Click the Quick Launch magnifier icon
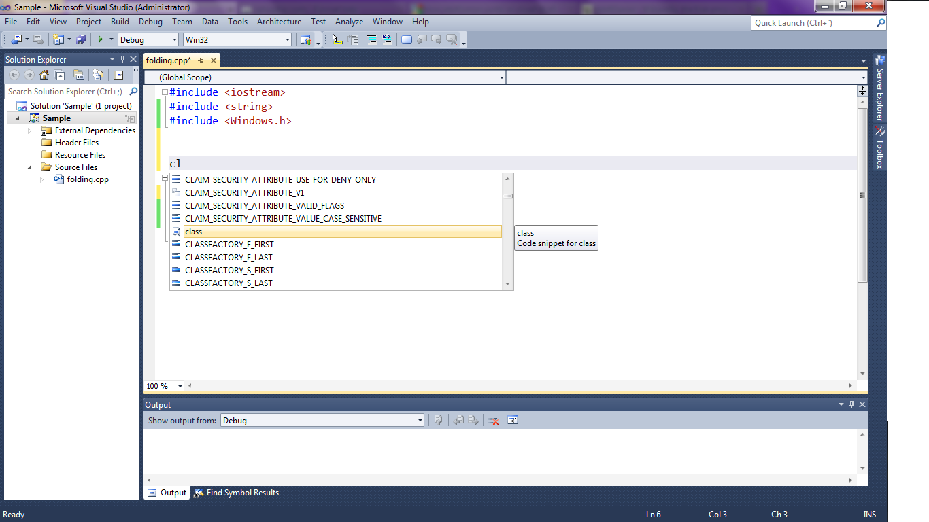 click(x=880, y=22)
